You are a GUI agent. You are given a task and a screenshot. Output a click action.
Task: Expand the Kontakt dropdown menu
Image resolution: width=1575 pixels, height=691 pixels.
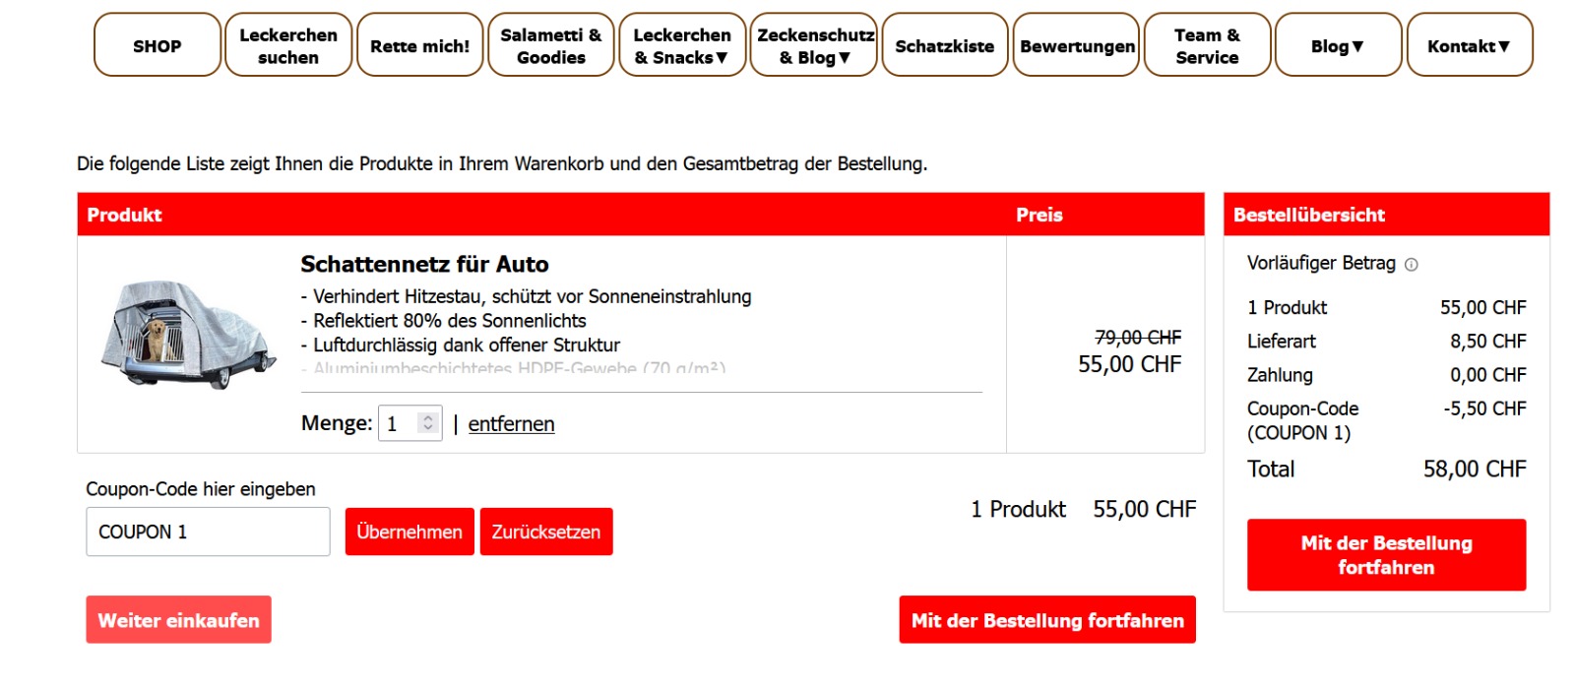[x=1468, y=45]
